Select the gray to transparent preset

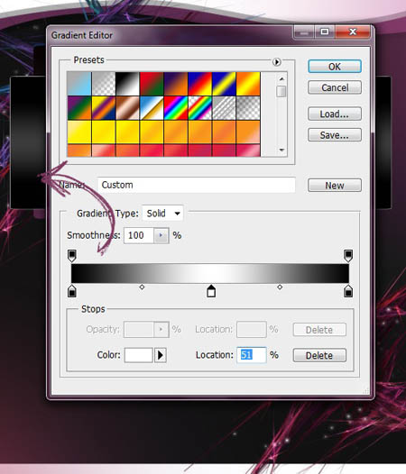[103, 84]
